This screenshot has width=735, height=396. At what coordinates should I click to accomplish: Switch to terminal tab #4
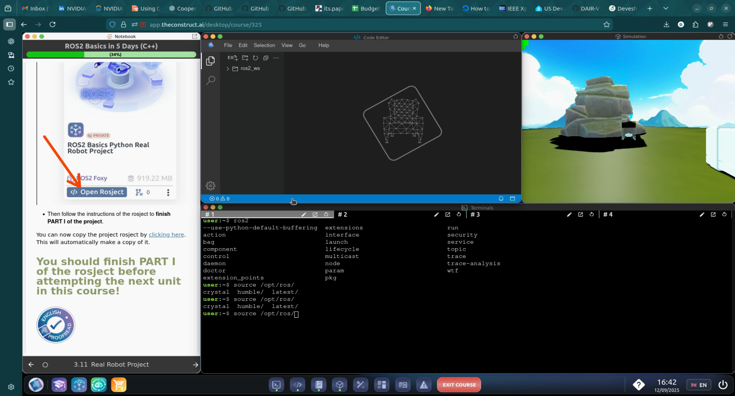608,215
